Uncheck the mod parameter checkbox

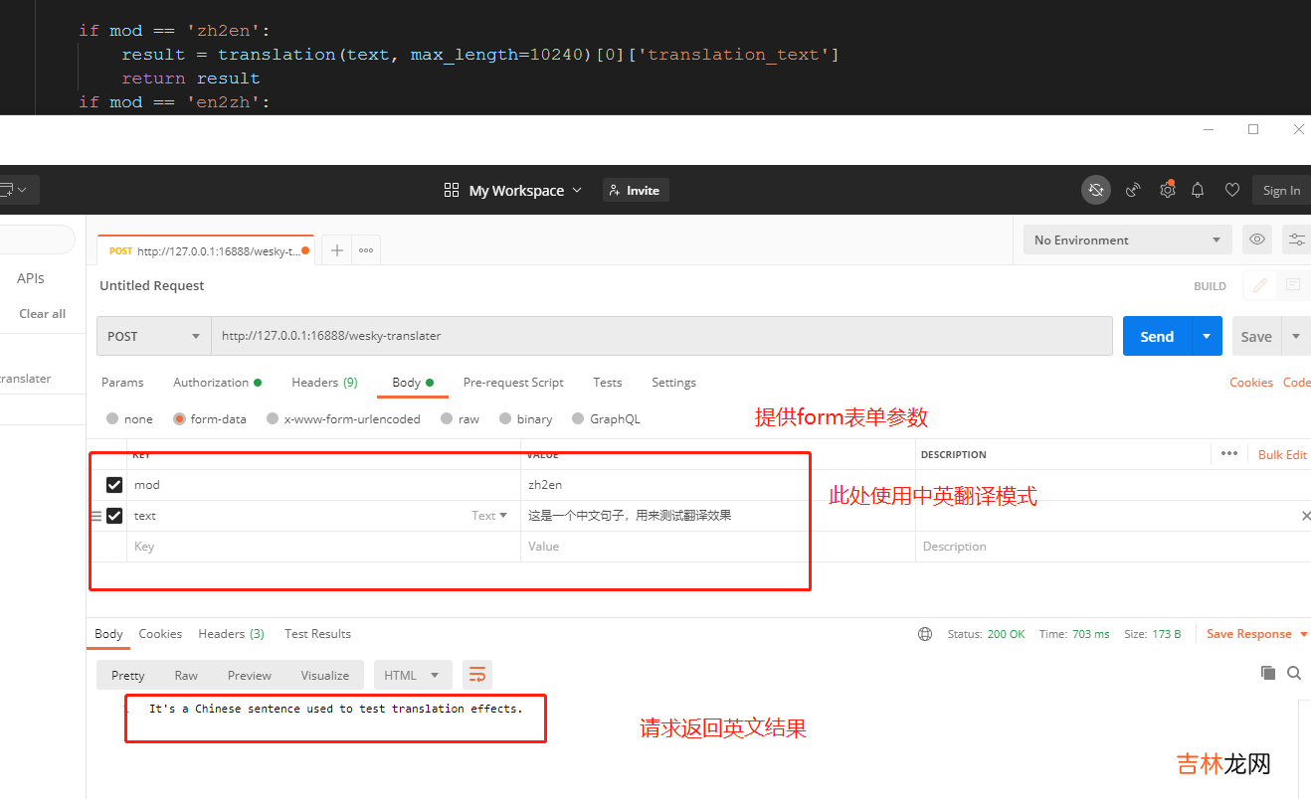[x=114, y=485]
